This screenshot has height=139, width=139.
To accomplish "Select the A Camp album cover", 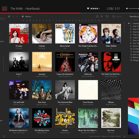I will click(x=19, y=34).
